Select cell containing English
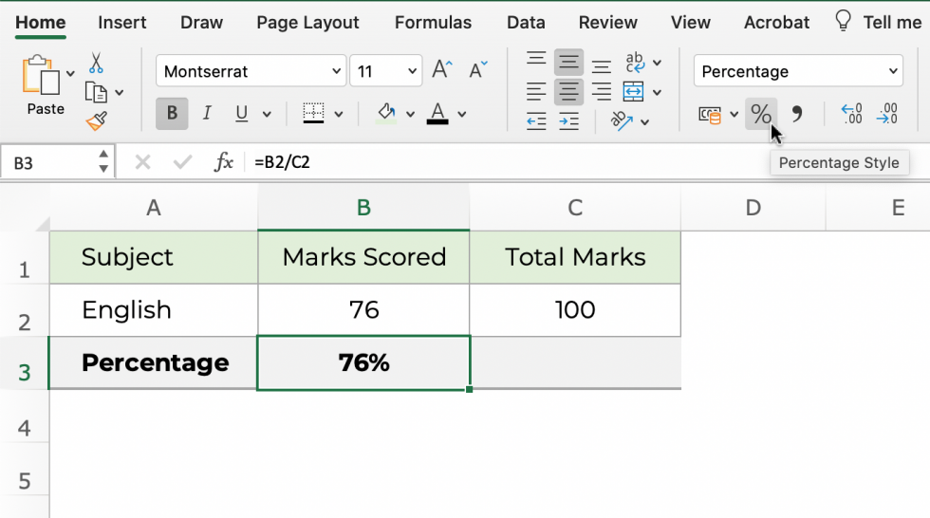This screenshot has width=930, height=518. tap(154, 309)
